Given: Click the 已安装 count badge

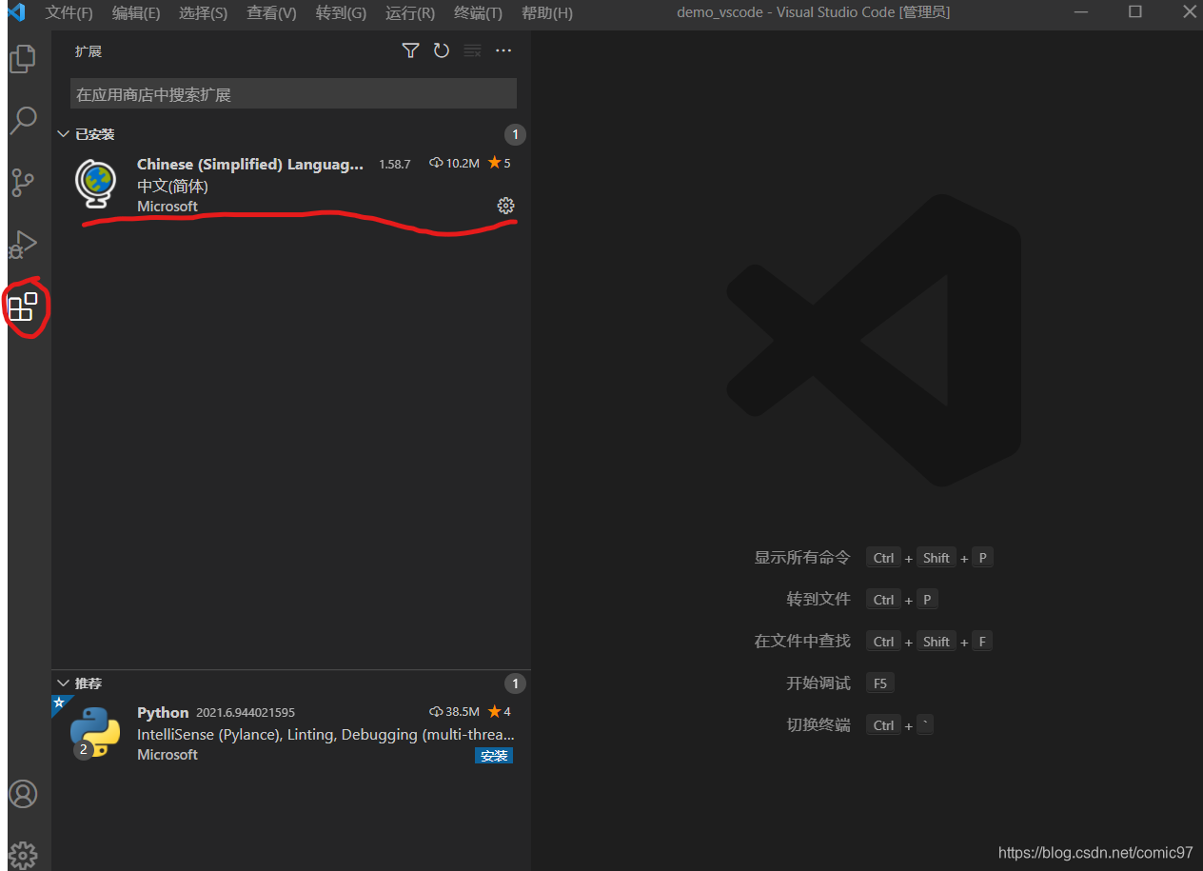Looking at the screenshot, I should pos(515,134).
